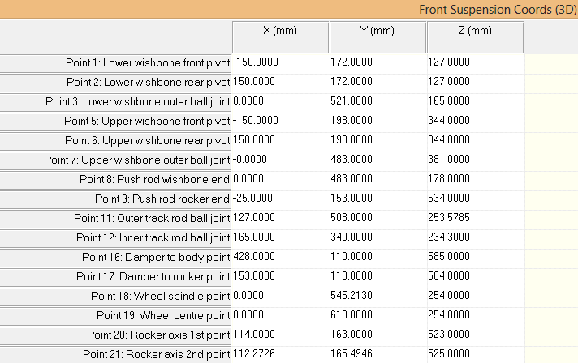The width and height of the screenshot is (578, 363).
Task: Select the Point 1 Lower wishbone front pivot row
Action: pos(116,62)
